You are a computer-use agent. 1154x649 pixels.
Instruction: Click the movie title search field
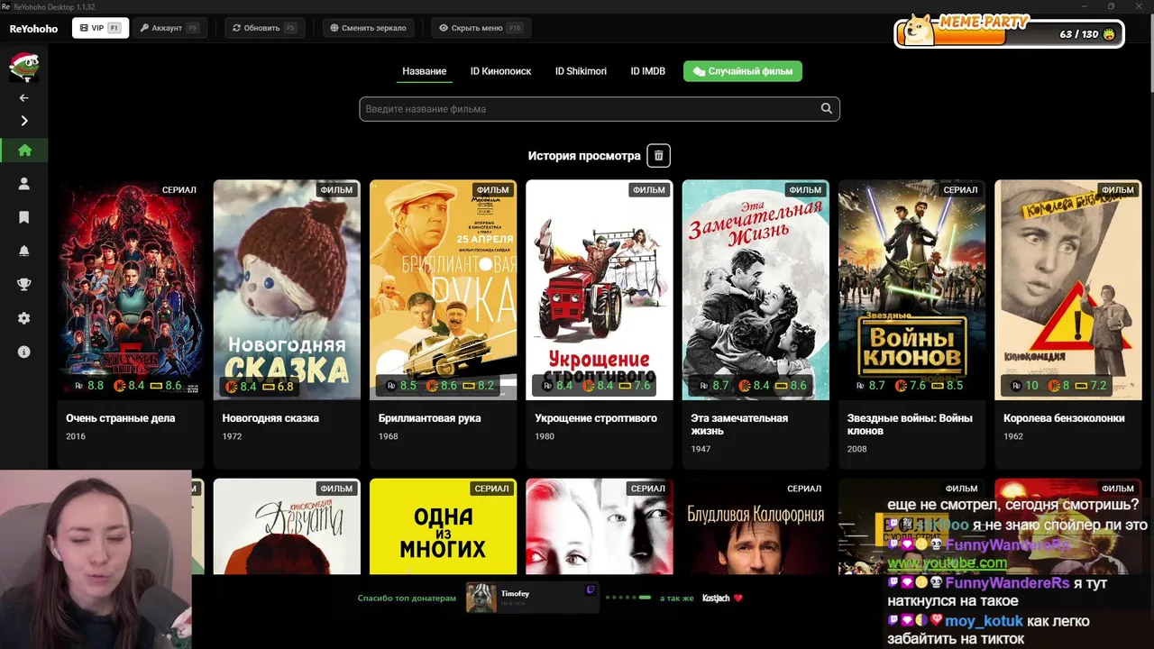[x=600, y=109]
